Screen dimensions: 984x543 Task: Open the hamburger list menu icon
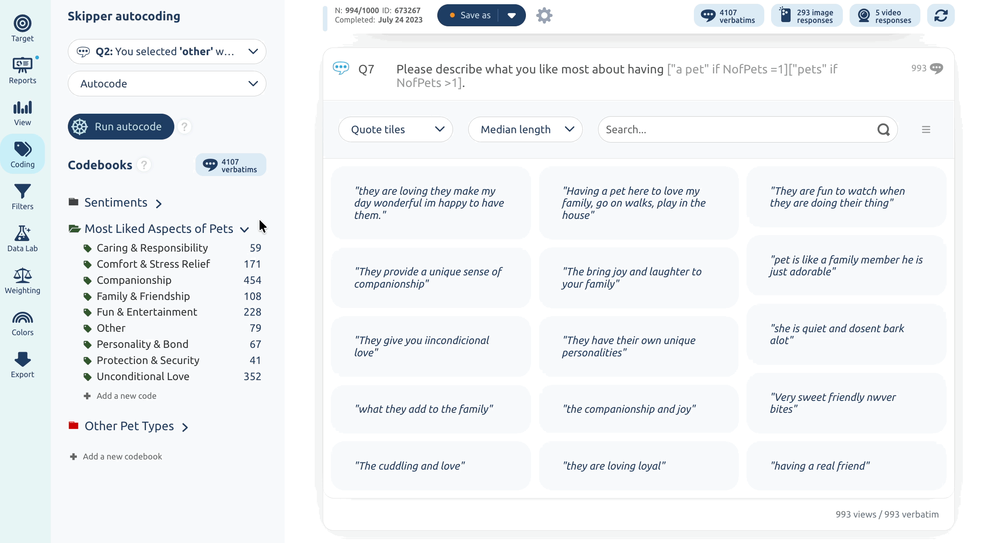(926, 129)
